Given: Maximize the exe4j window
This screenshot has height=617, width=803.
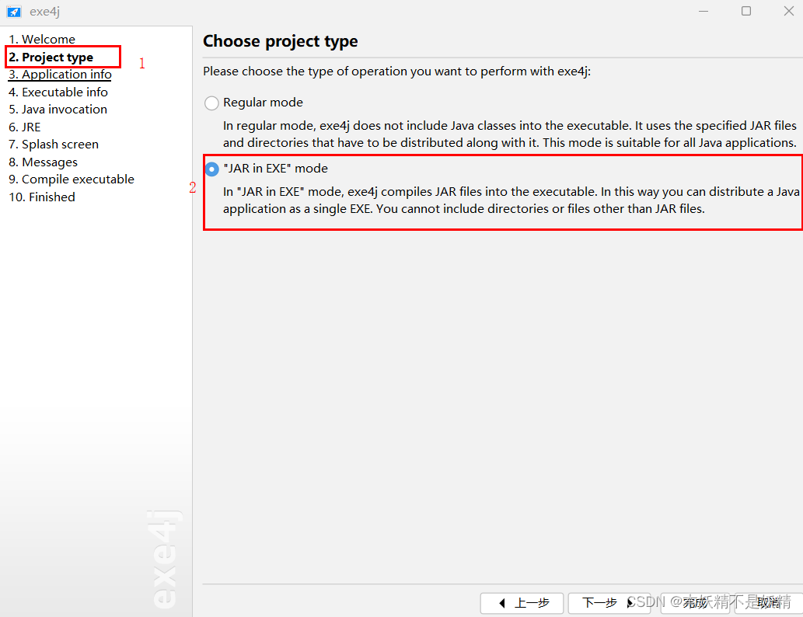Looking at the screenshot, I should click(x=746, y=11).
